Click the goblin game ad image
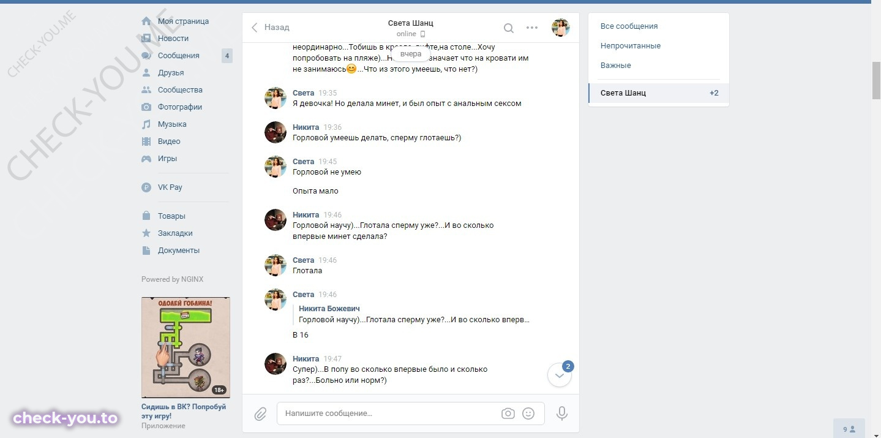 click(x=186, y=347)
